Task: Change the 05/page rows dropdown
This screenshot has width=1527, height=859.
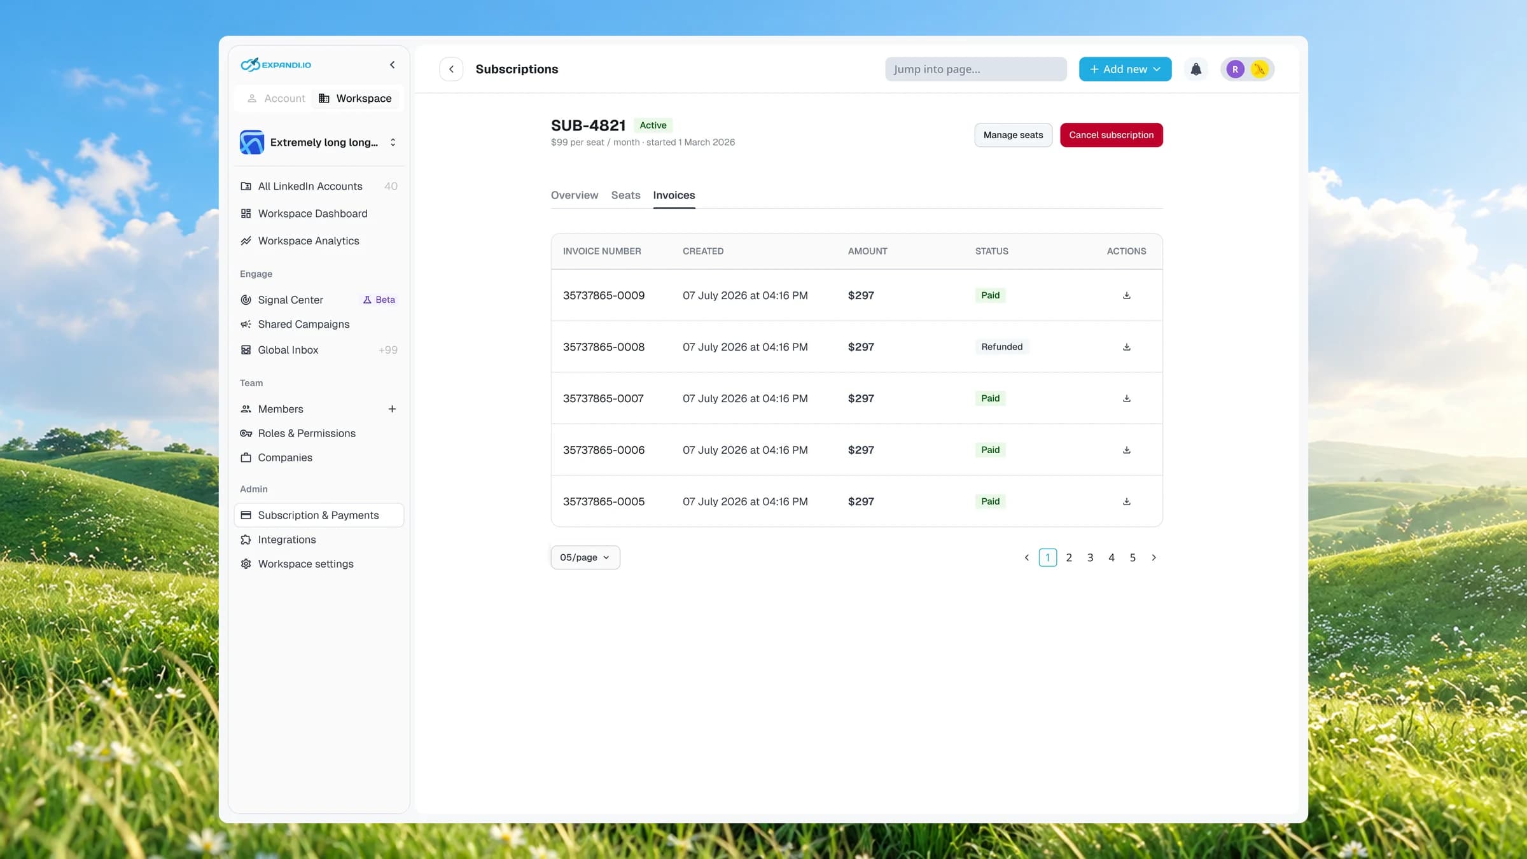Action: click(x=585, y=557)
